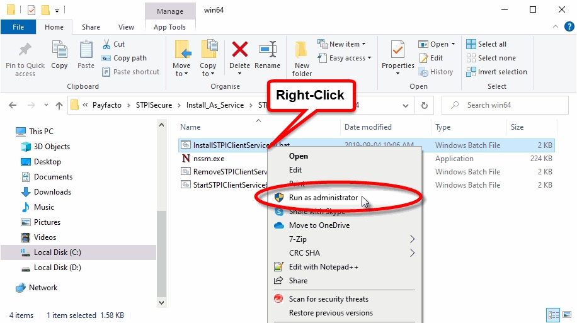Expand the 7-Zip submenu
577x323 pixels.
pos(413,239)
